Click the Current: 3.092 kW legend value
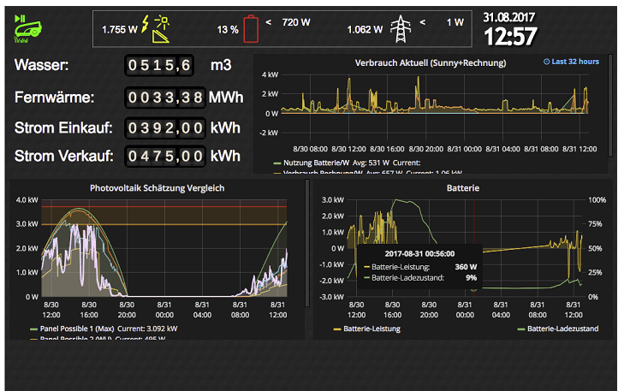This screenshot has height=391, width=624. (147, 329)
